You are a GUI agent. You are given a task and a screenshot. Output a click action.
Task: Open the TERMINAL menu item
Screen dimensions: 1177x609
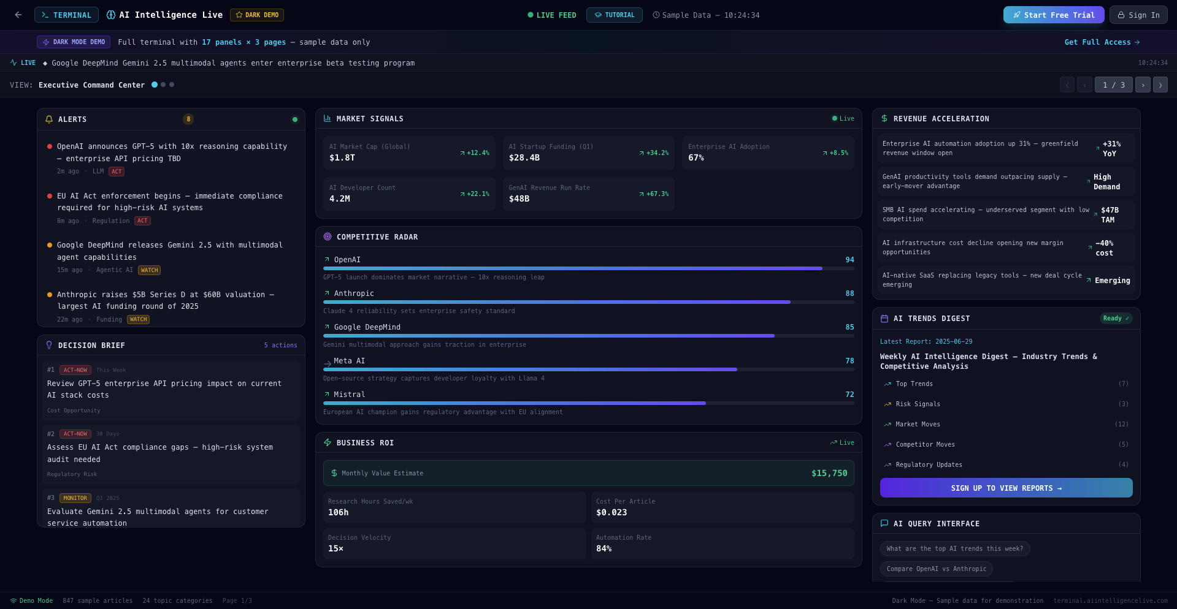pos(66,15)
